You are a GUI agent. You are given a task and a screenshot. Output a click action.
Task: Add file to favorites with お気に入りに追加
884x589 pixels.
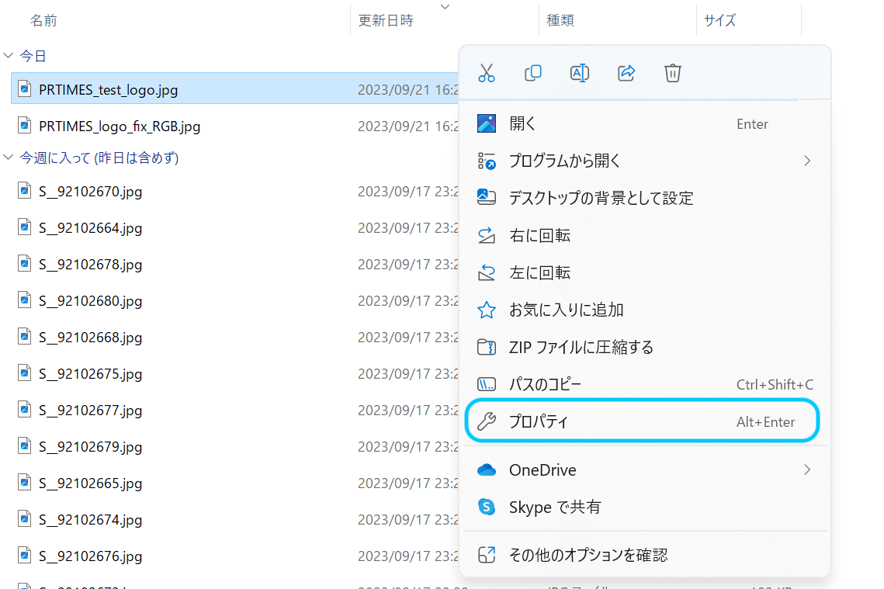pyautogui.click(x=566, y=310)
